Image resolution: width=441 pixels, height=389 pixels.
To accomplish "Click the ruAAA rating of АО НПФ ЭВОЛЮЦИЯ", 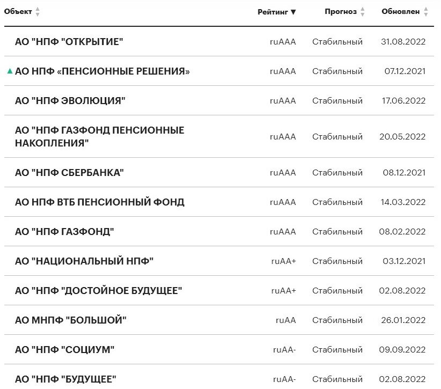I will click(x=283, y=100).
